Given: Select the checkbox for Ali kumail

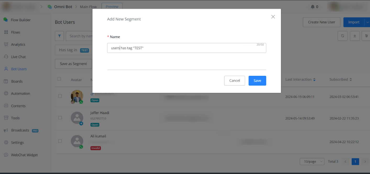Looking at the screenshot, I should [x=60, y=141].
